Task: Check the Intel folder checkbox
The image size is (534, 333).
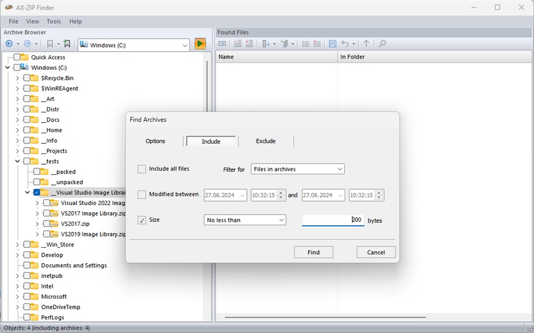Action: pos(27,286)
